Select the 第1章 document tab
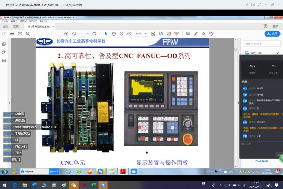This screenshot has height=189, width=283. coord(39,26)
